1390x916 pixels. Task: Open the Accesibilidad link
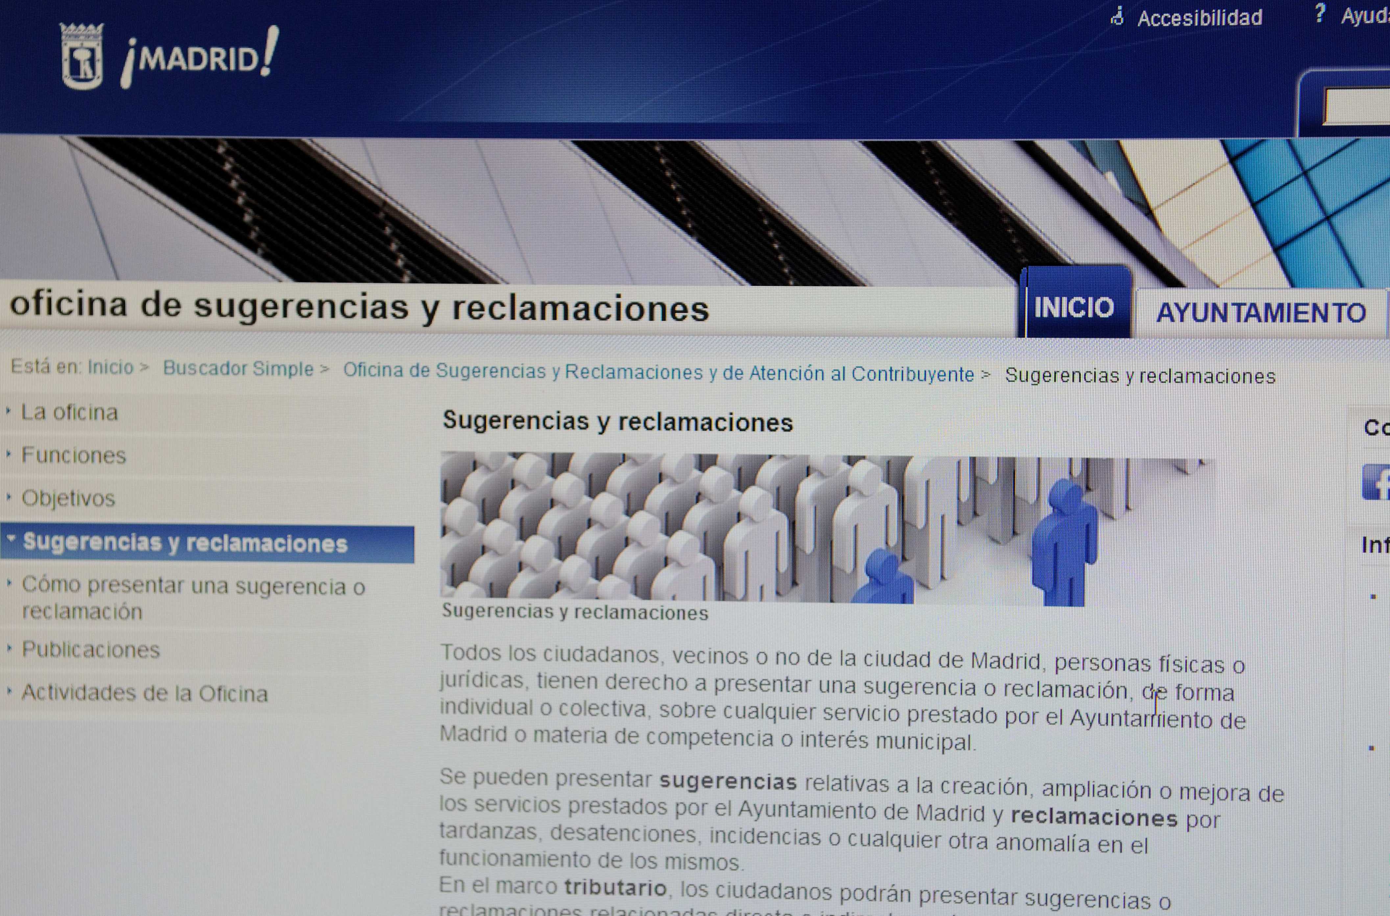tap(1199, 18)
